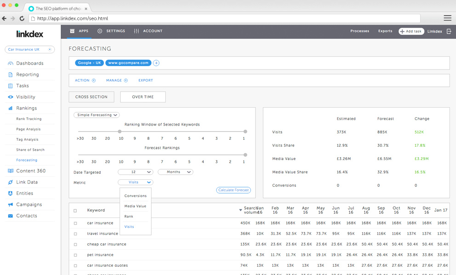Open the Exports link
Viewport: 456px width, 275px height.
(385, 31)
